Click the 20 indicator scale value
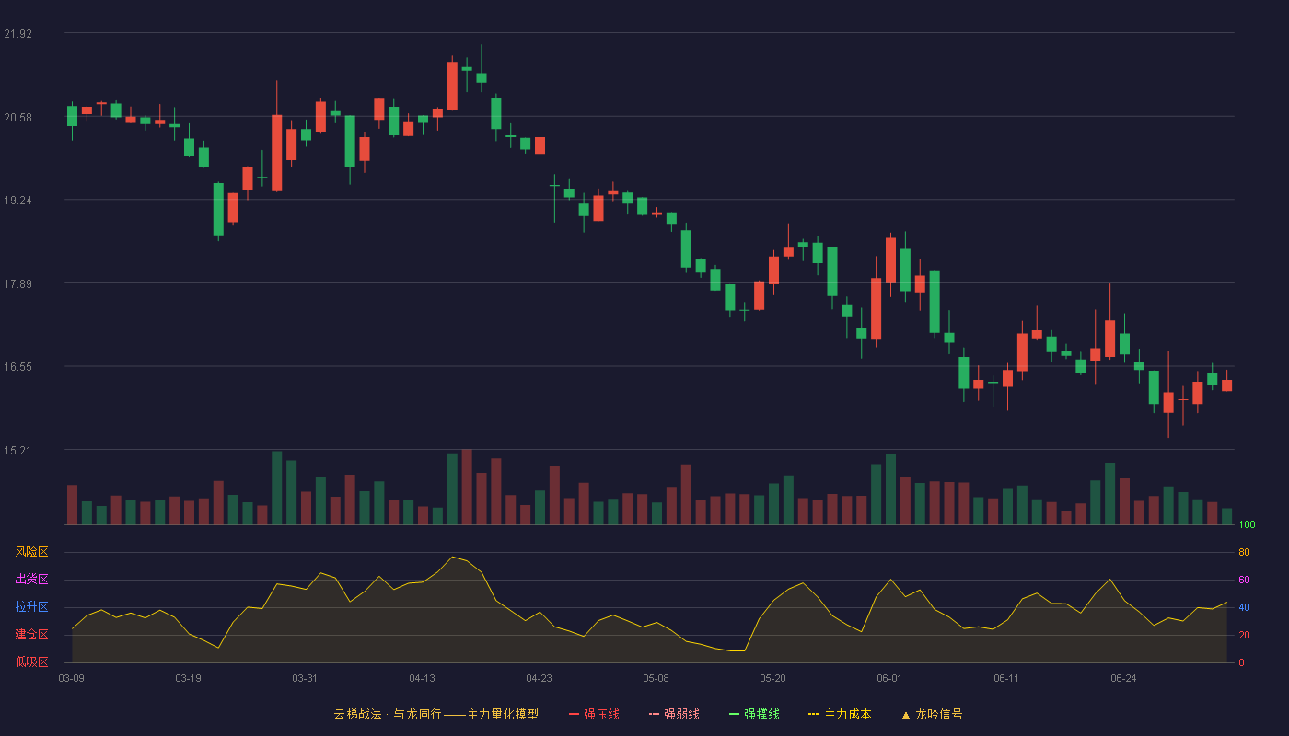The image size is (1289, 736). pyautogui.click(x=1245, y=635)
